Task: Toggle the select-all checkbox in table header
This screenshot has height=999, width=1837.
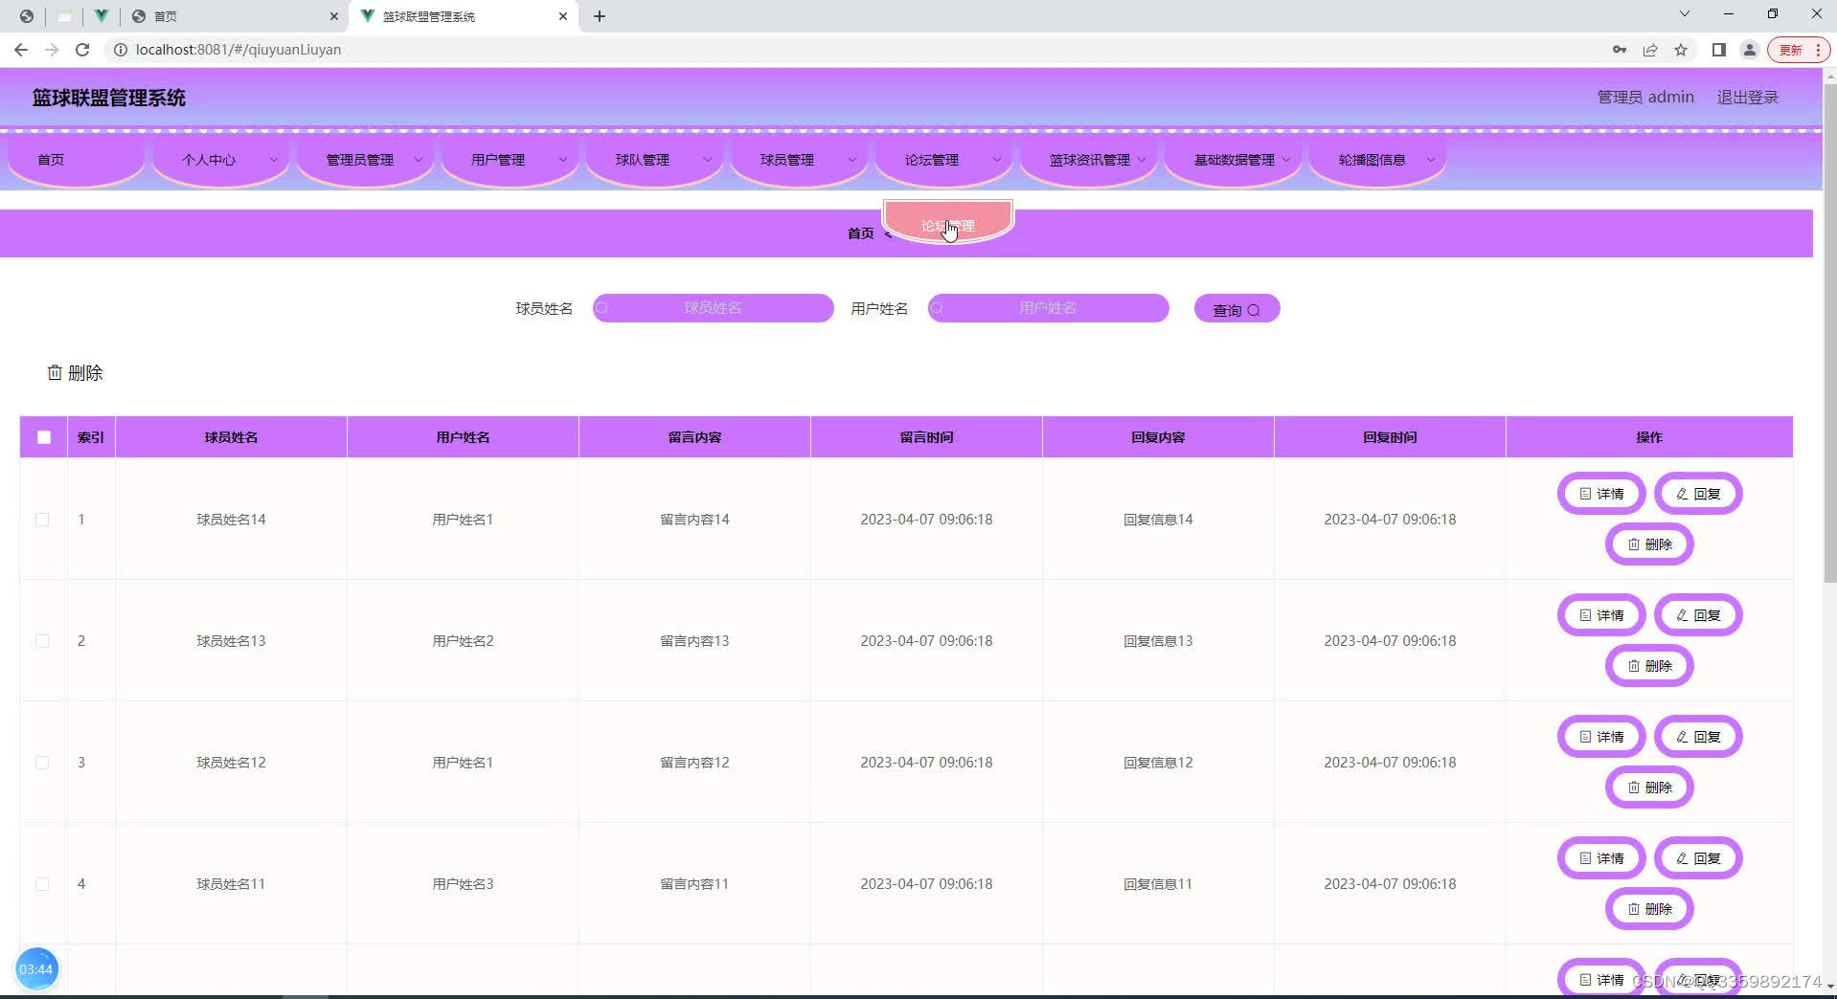Action: 44,437
